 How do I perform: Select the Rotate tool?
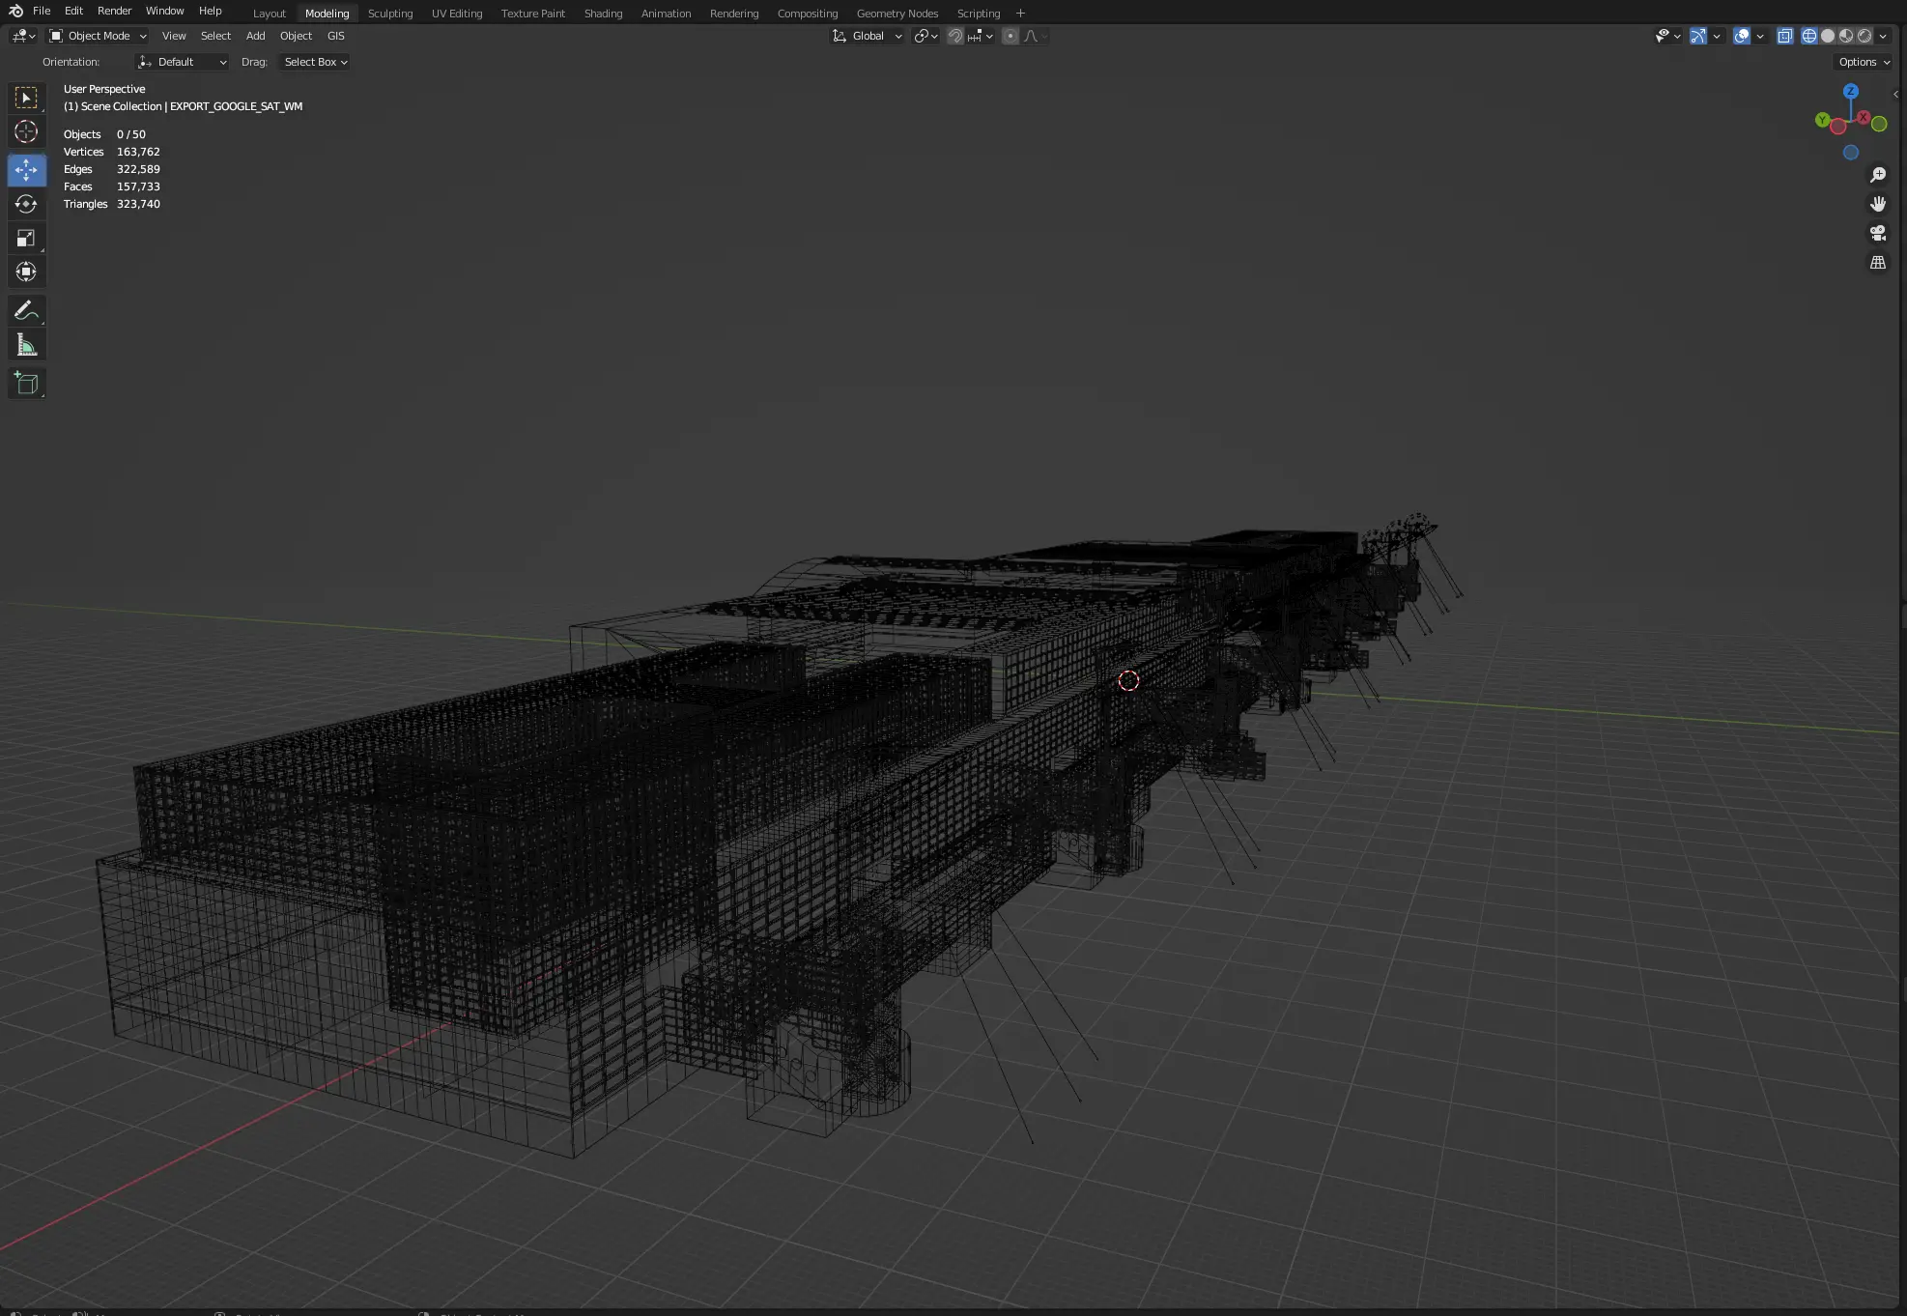(26, 204)
